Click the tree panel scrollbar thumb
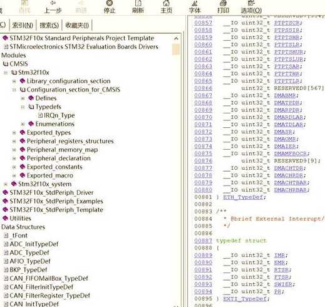The height and width of the screenshot is (307, 325). click(x=176, y=49)
